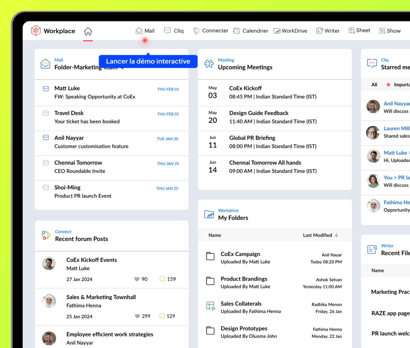The image size is (410, 348).
Task: Open the 'RAZE app page' recent file
Action: (391, 313)
